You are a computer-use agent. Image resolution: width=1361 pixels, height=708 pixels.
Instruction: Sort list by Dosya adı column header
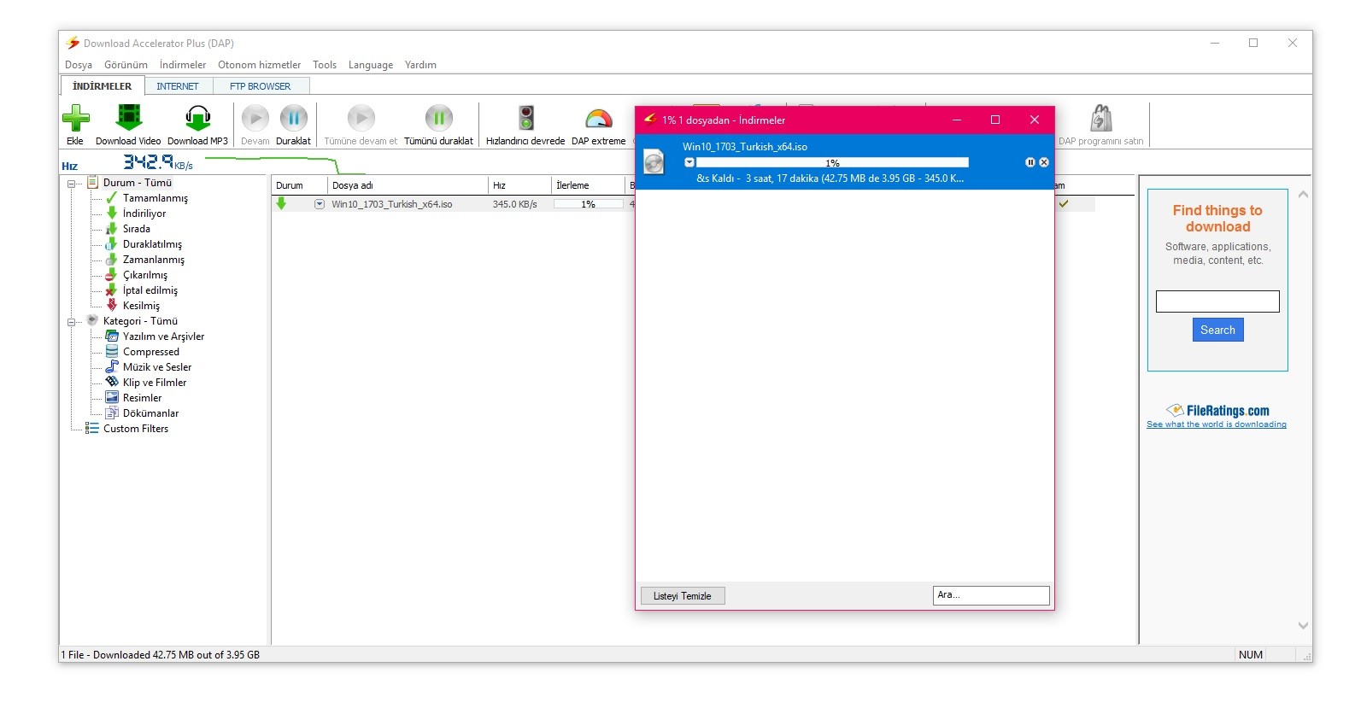[x=408, y=185]
